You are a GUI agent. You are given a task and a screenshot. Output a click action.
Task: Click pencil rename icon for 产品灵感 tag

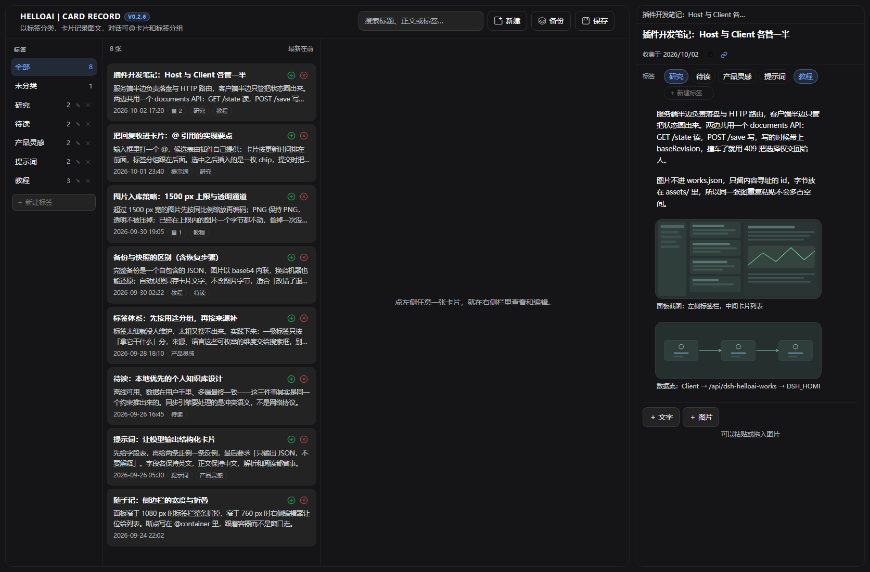click(x=78, y=143)
